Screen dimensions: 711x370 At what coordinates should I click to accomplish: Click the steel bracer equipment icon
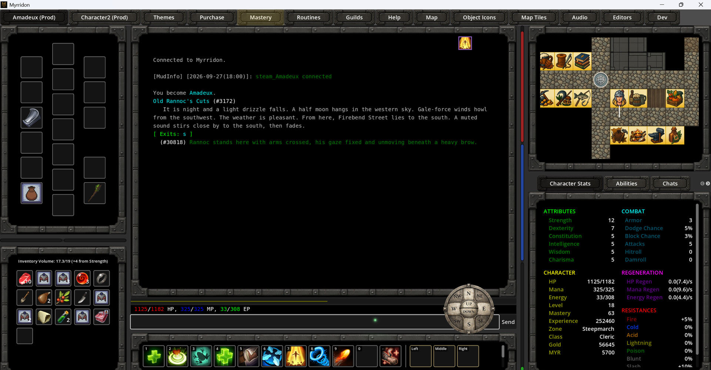tap(31, 118)
